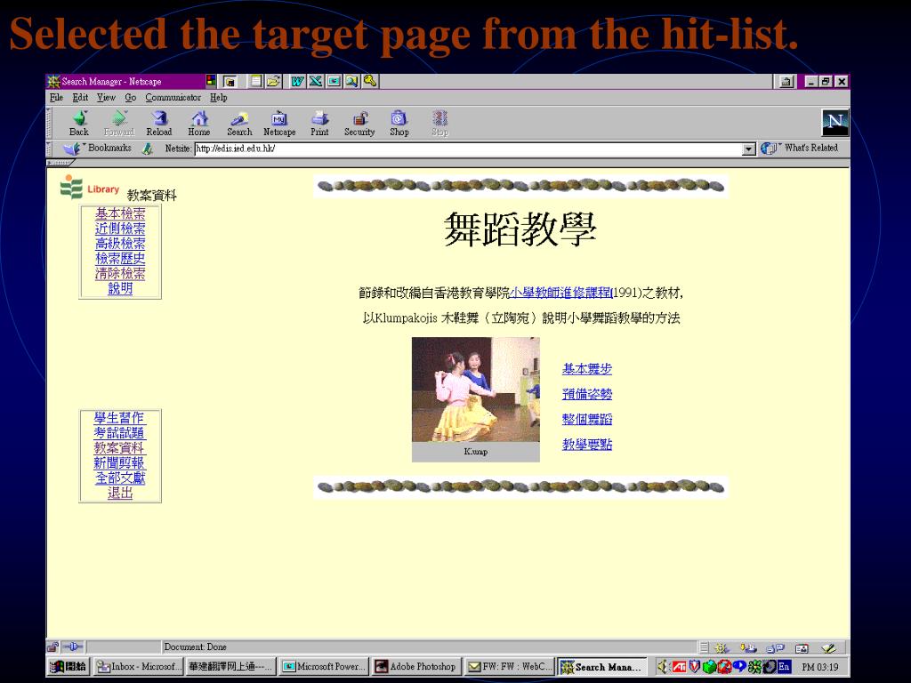Open the View menu
Screen dimensions: 911x683
coord(107,98)
